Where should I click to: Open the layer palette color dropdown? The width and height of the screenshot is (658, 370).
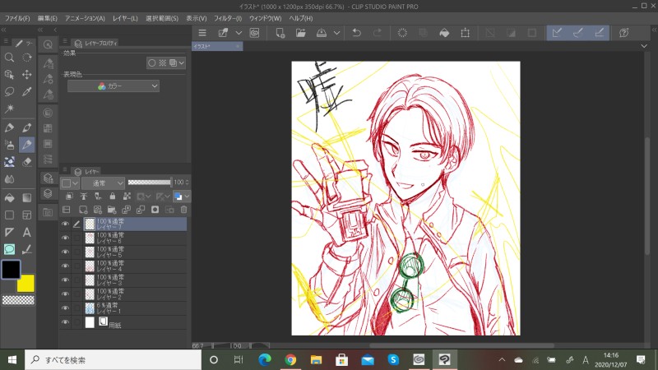pyautogui.click(x=70, y=183)
